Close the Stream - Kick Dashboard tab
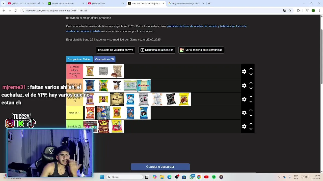Viewport: 323px width, 181px height. click(x=83, y=4)
